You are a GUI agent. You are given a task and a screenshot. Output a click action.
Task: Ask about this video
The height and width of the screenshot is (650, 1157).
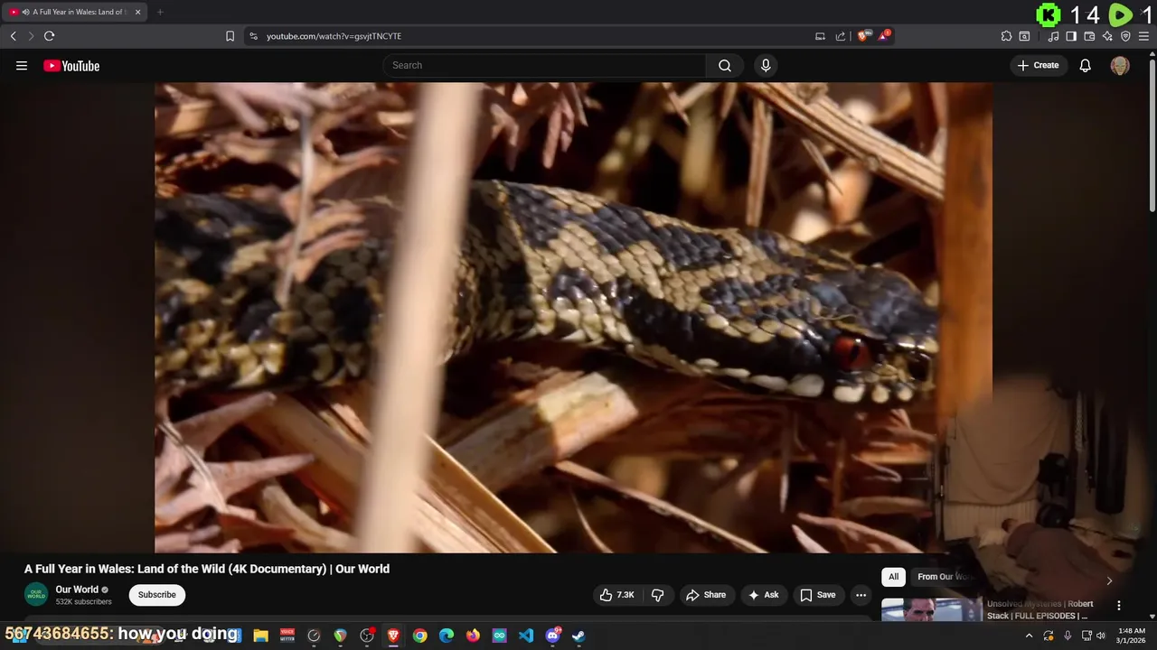point(763,595)
